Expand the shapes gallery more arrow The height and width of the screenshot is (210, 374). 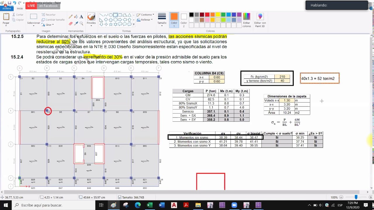click(x=134, y=24)
